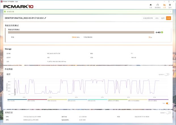Maximize the PCMark 10 window
Screen dimensions: 176x125
169,2
